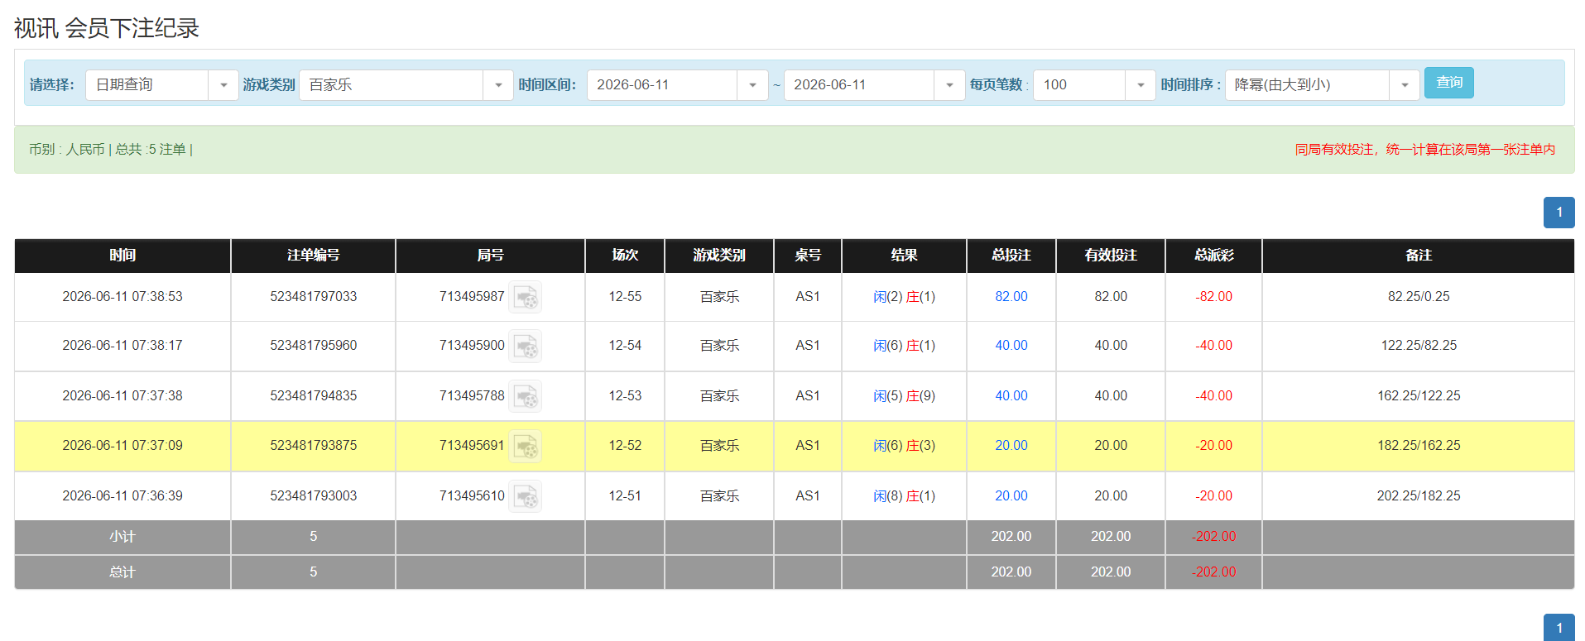
Task: Click the 时间 column header
Action: coord(122,256)
